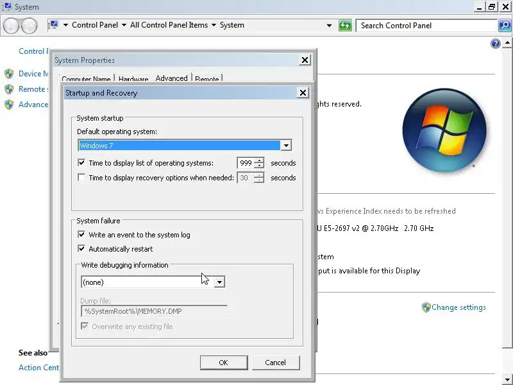Click the 999 seconds value field
This screenshot has height=385, width=513.
246,163
